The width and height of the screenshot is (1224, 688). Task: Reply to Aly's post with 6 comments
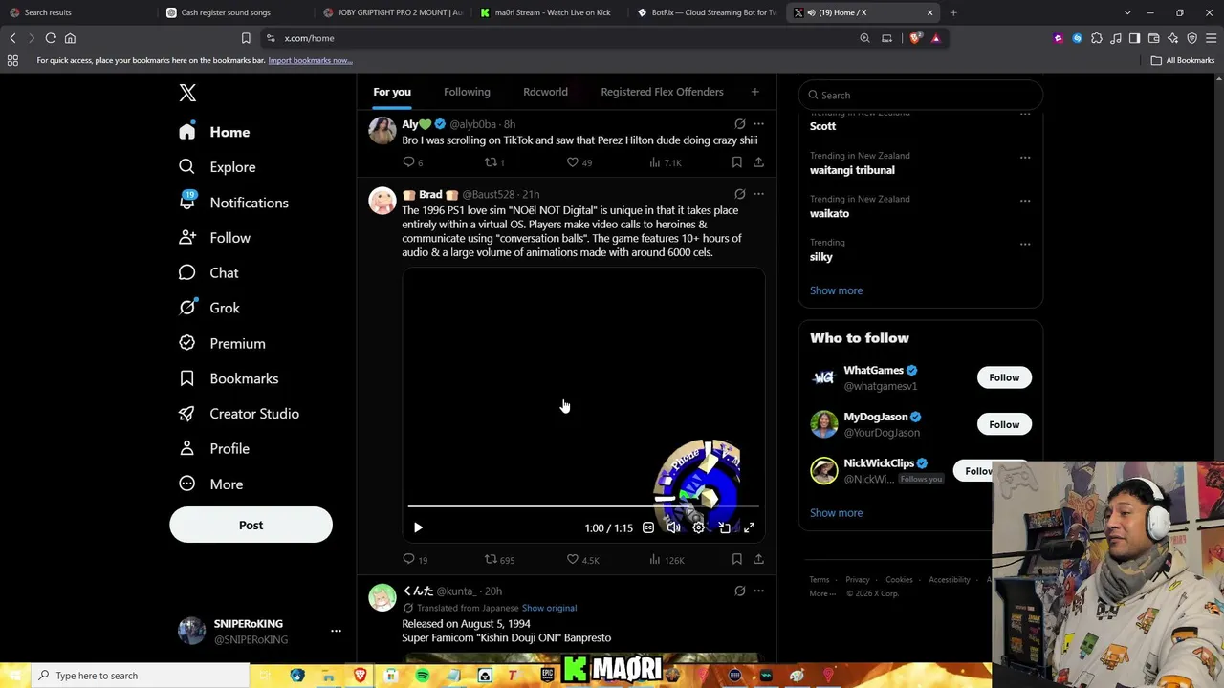click(x=412, y=162)
